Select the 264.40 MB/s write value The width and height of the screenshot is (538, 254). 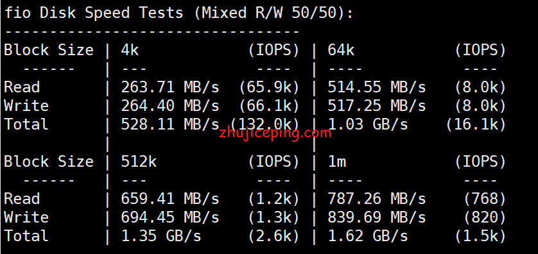coord(170,106)
